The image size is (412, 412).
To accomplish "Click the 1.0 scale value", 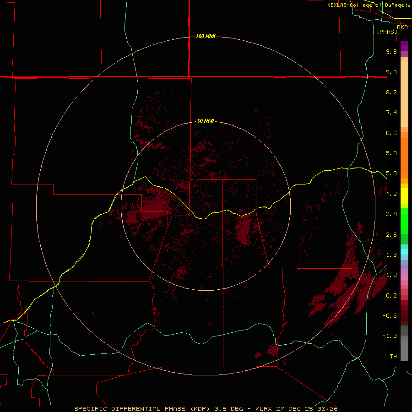I will tap(391, 275).
